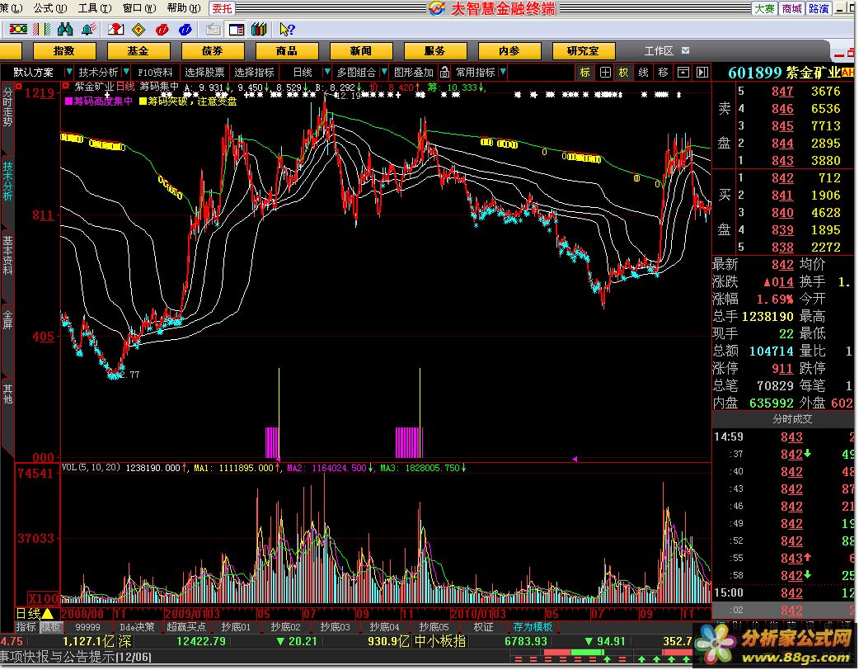This screenshot has width=859, height=670.
Task: Click the striped bars toolbar icon
Action: tap(42, 30)
